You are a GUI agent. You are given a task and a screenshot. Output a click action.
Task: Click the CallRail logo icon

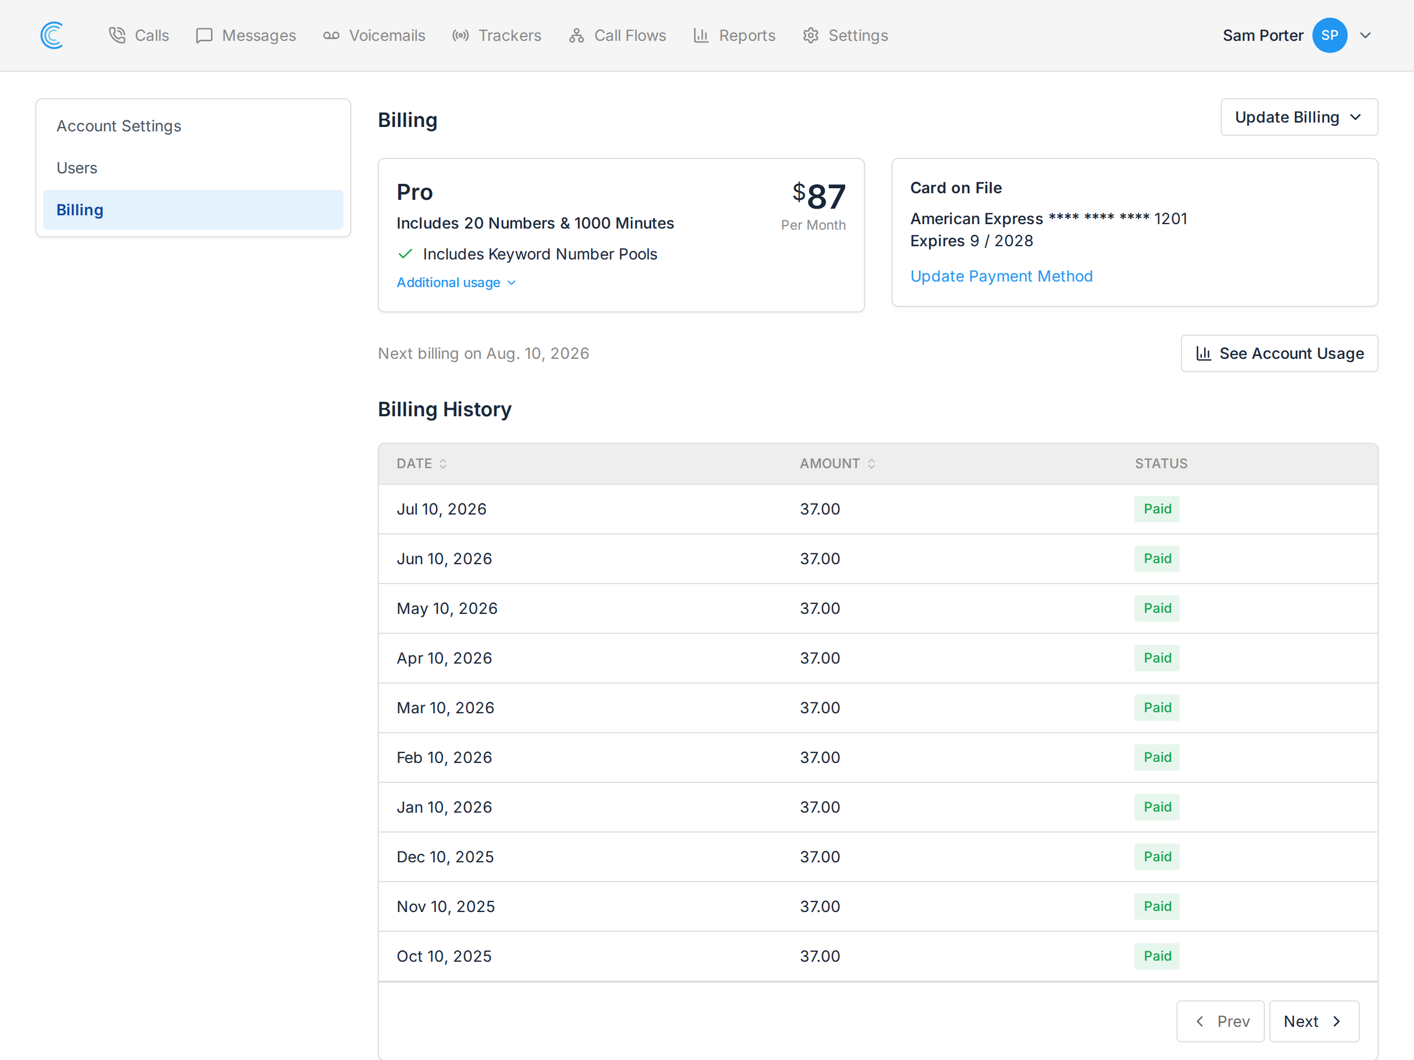click(52, 35)
